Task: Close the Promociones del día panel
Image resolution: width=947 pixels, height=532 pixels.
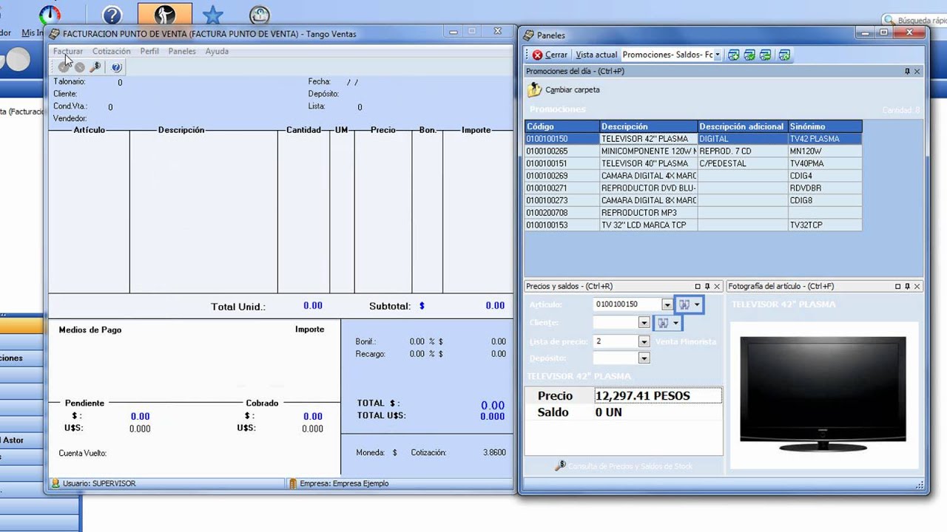Action: (917, 72)
